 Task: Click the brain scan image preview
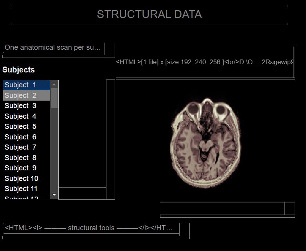(205, 143)
